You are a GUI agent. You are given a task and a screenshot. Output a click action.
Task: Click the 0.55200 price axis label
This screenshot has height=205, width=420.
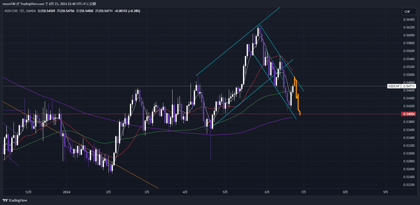(409, 67)
